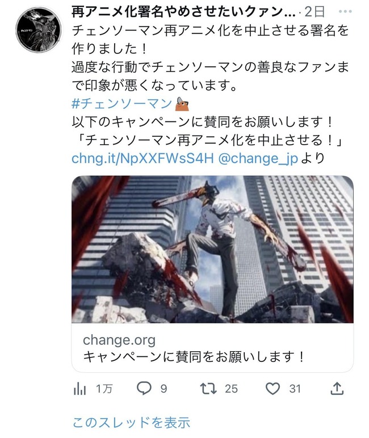Follow the chng.it/NpXXFWsS4H link
Screen dimensions: 369x438
point(142,158)
